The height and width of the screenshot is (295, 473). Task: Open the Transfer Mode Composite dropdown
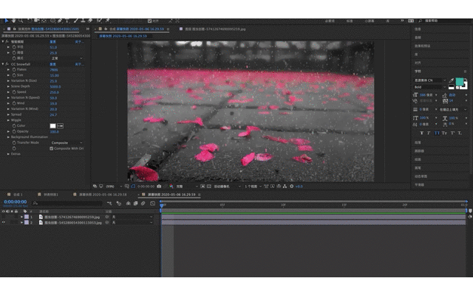coord(67,142)
